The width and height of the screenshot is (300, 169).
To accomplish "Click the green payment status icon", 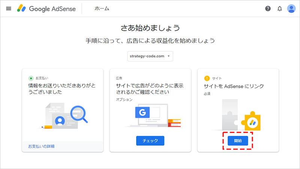I will (x=31, y=78).
